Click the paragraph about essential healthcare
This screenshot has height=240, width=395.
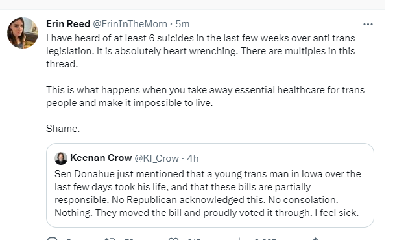(x=206, y=96)
